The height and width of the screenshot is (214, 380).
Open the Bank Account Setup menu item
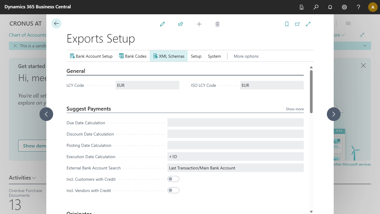pyautogui.click(x=91, y=56)
